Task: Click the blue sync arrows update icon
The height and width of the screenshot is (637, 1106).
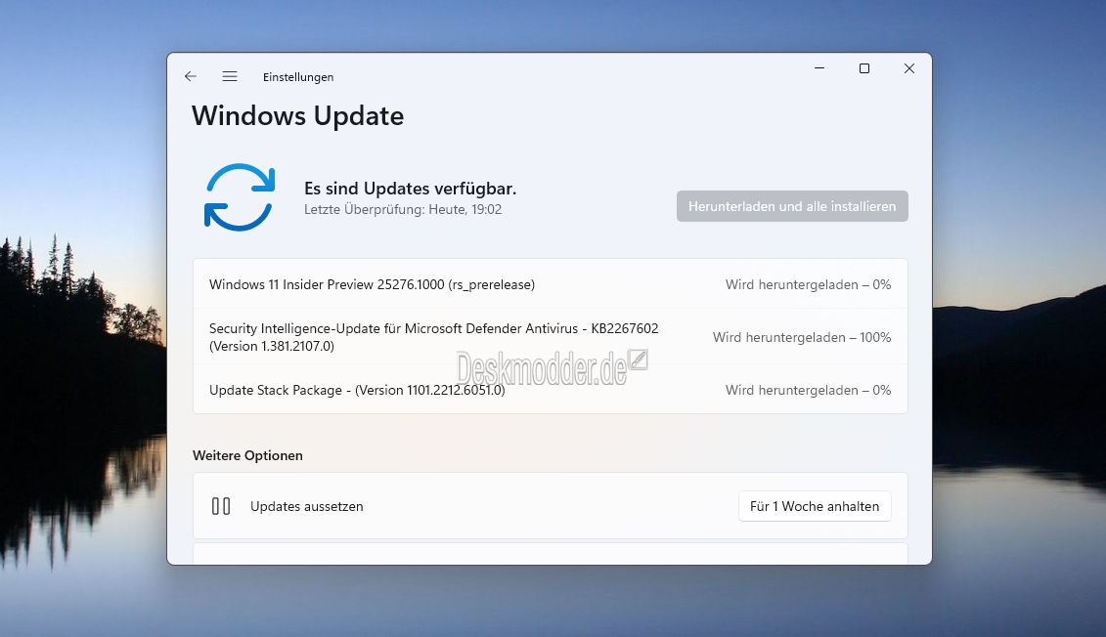Action: click(x=240, y=197)
